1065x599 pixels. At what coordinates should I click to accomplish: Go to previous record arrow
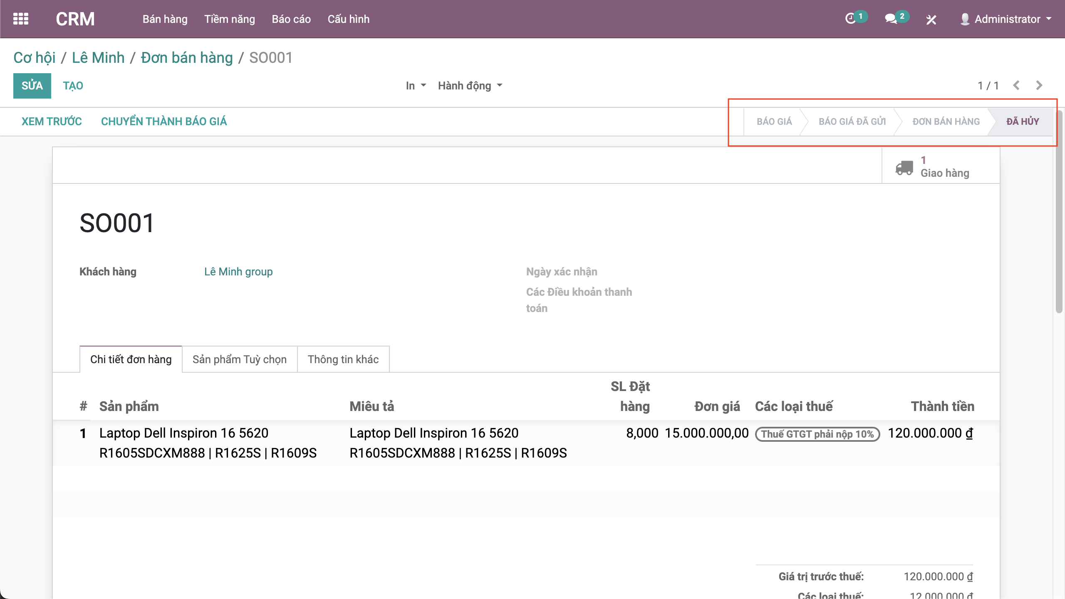(x=1016, y=86)
